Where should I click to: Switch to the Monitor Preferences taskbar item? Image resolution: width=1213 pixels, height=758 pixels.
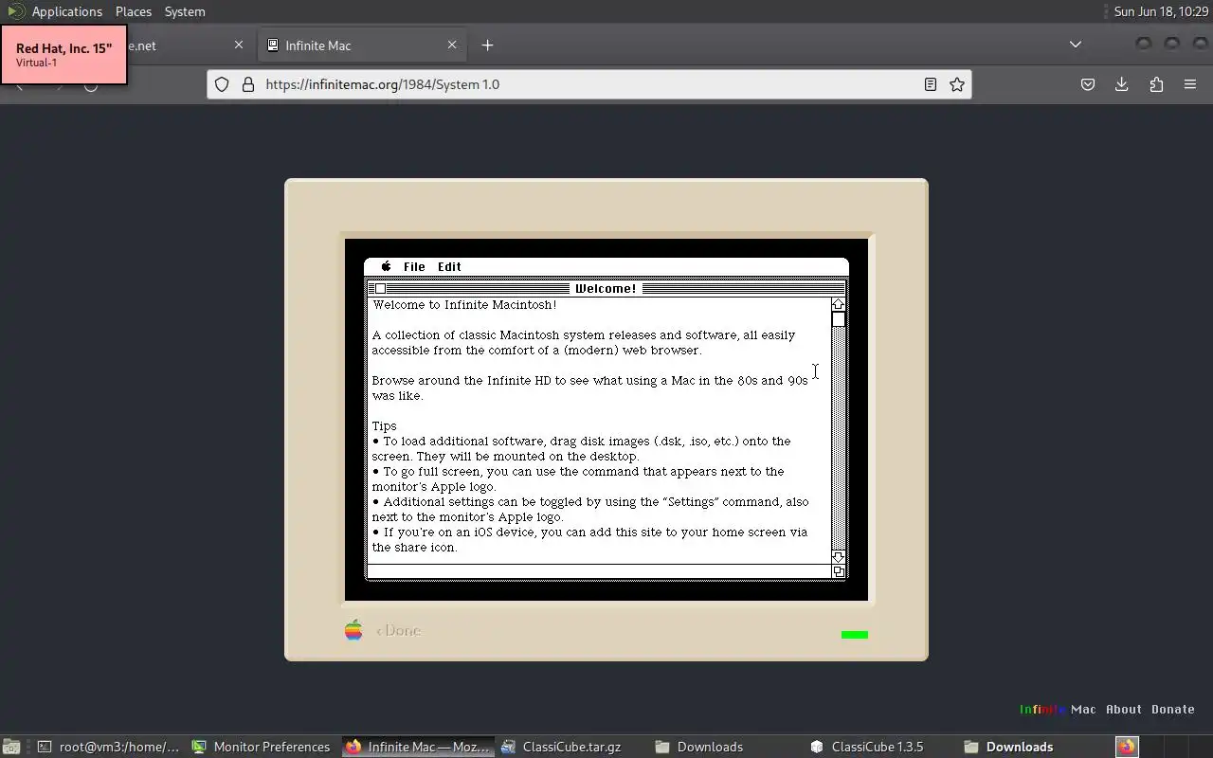[x=263, y=747]
